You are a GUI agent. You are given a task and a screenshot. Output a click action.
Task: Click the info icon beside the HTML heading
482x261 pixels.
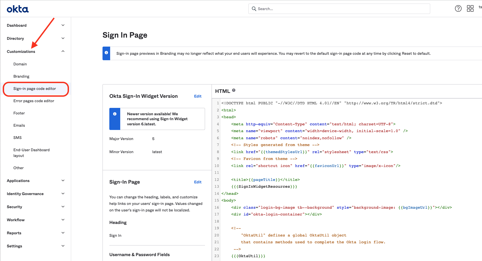coord(234,90)
